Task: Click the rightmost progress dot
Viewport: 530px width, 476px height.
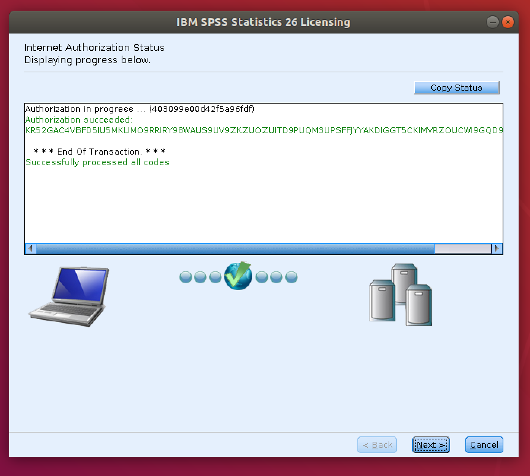Action: coord(291,277)
